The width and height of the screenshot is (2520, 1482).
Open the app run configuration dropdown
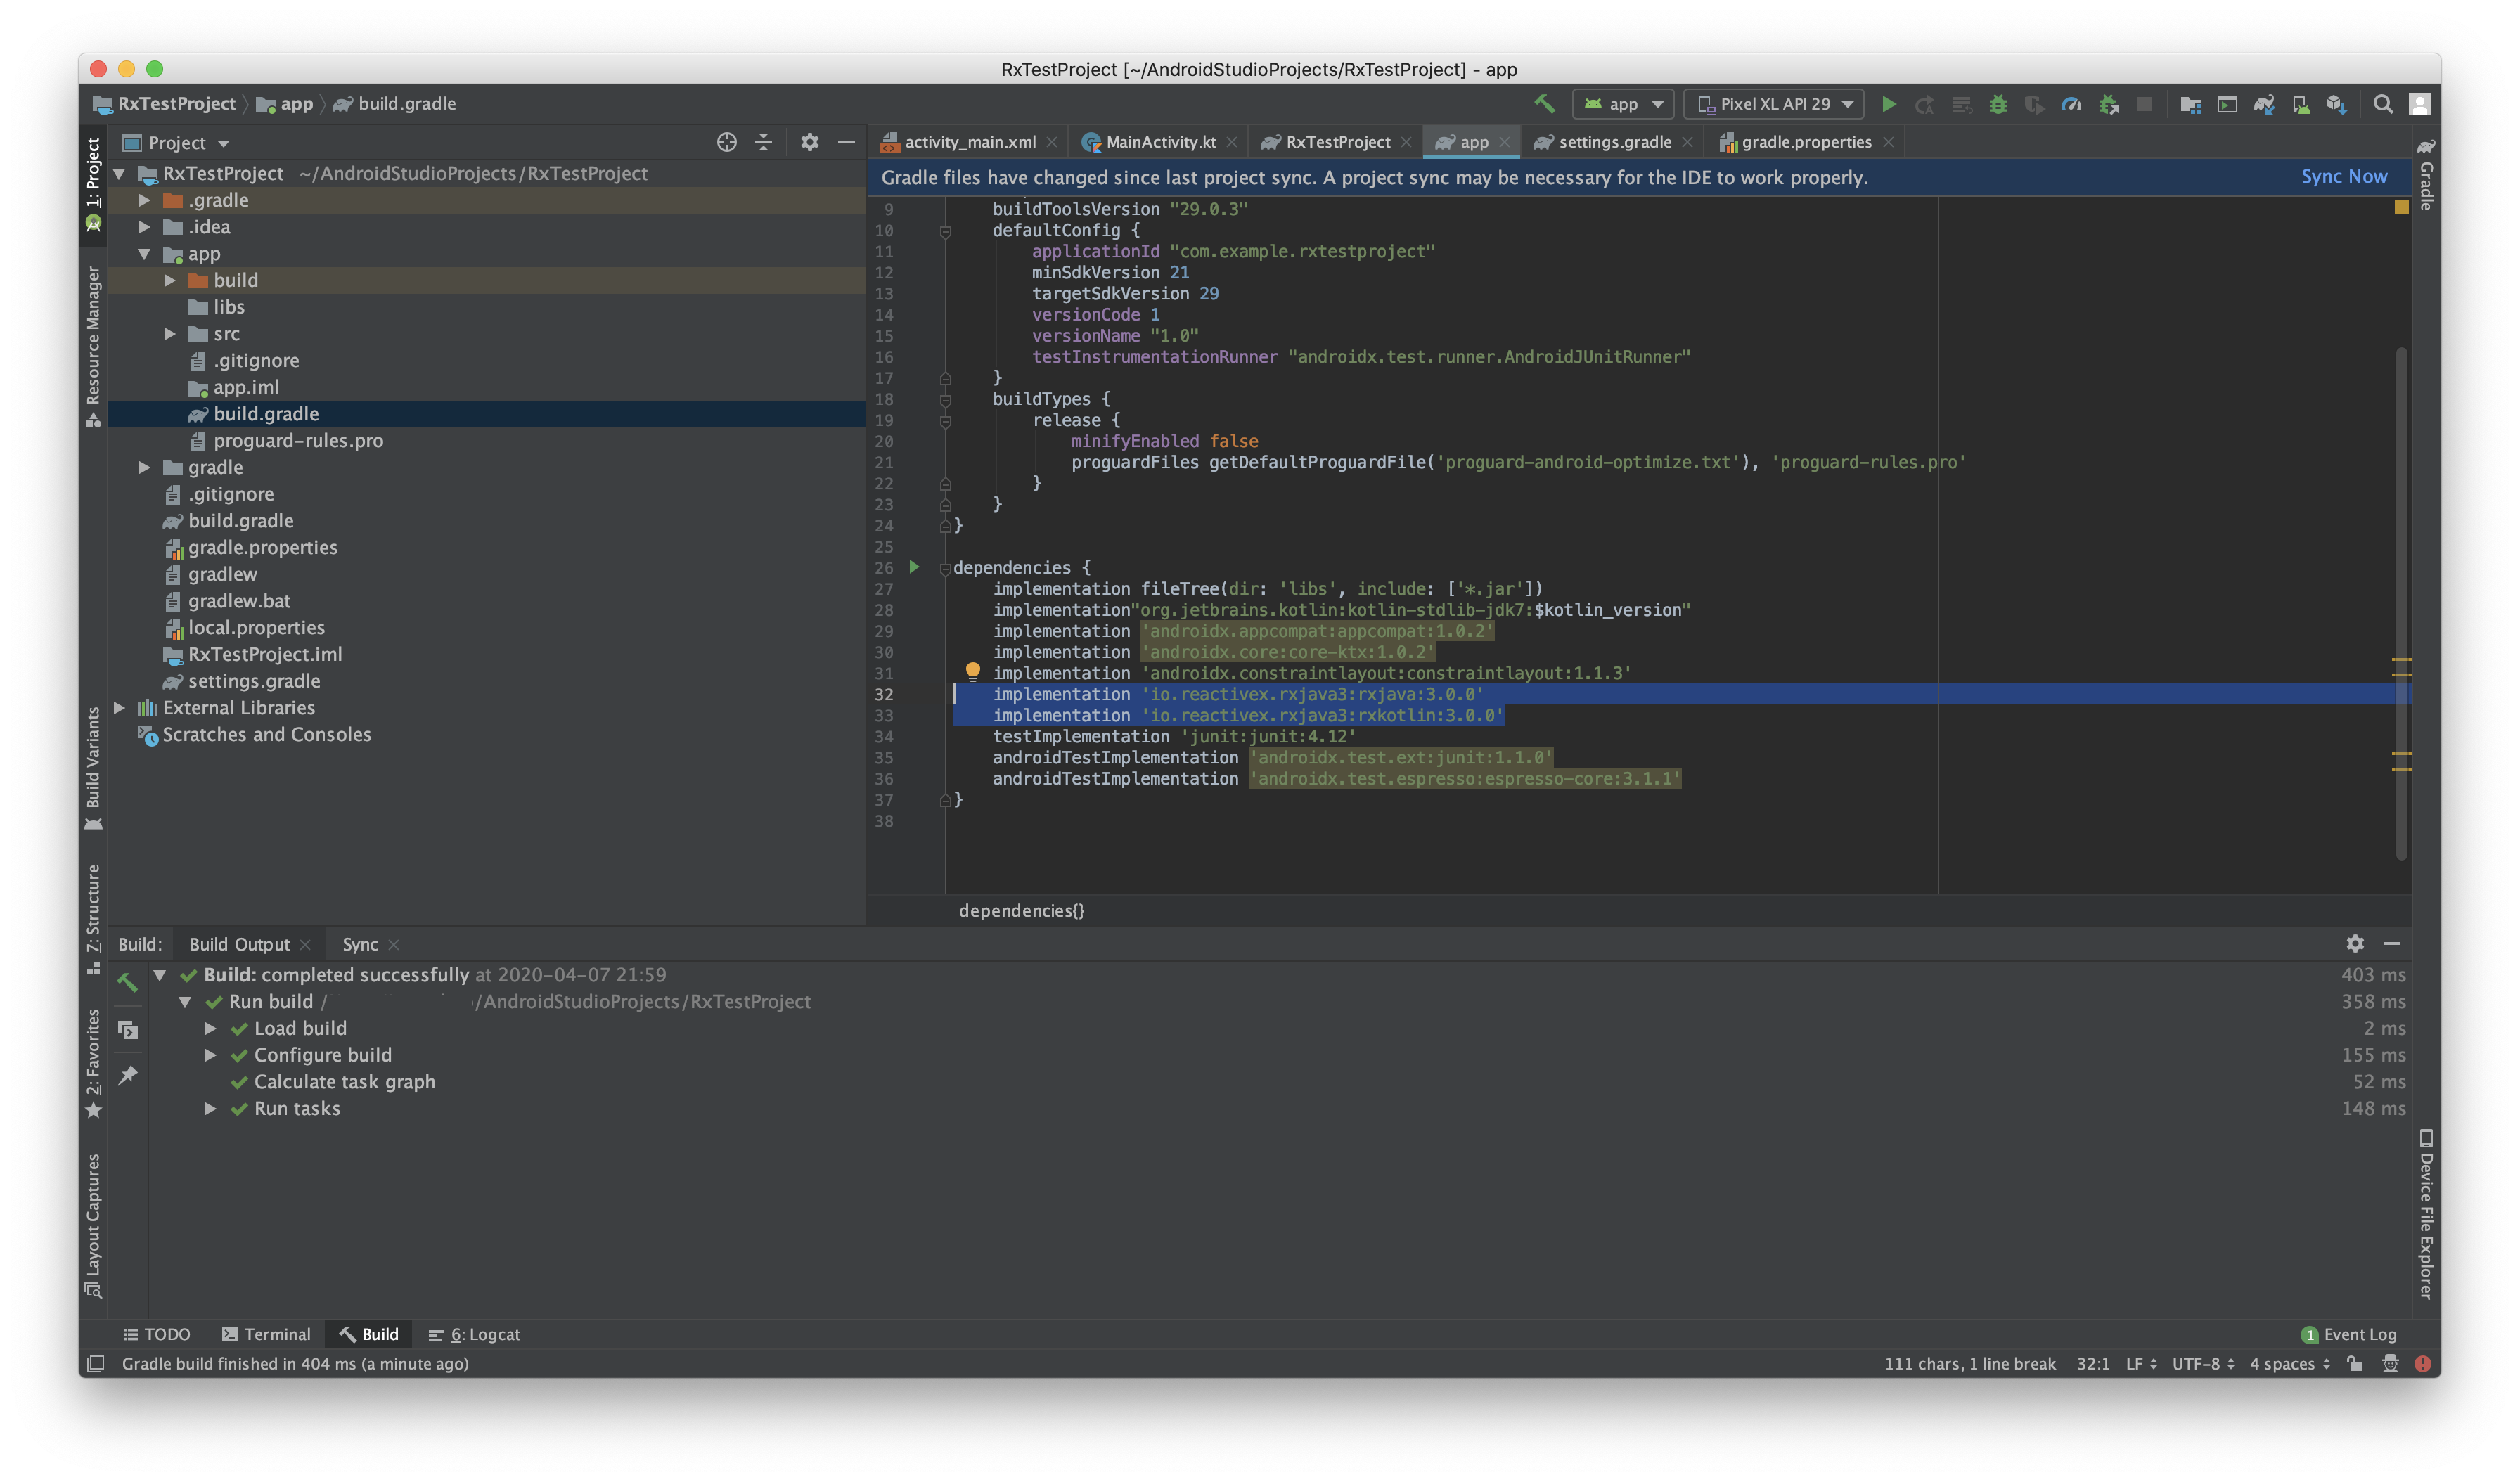click(x=1623, y=104)
